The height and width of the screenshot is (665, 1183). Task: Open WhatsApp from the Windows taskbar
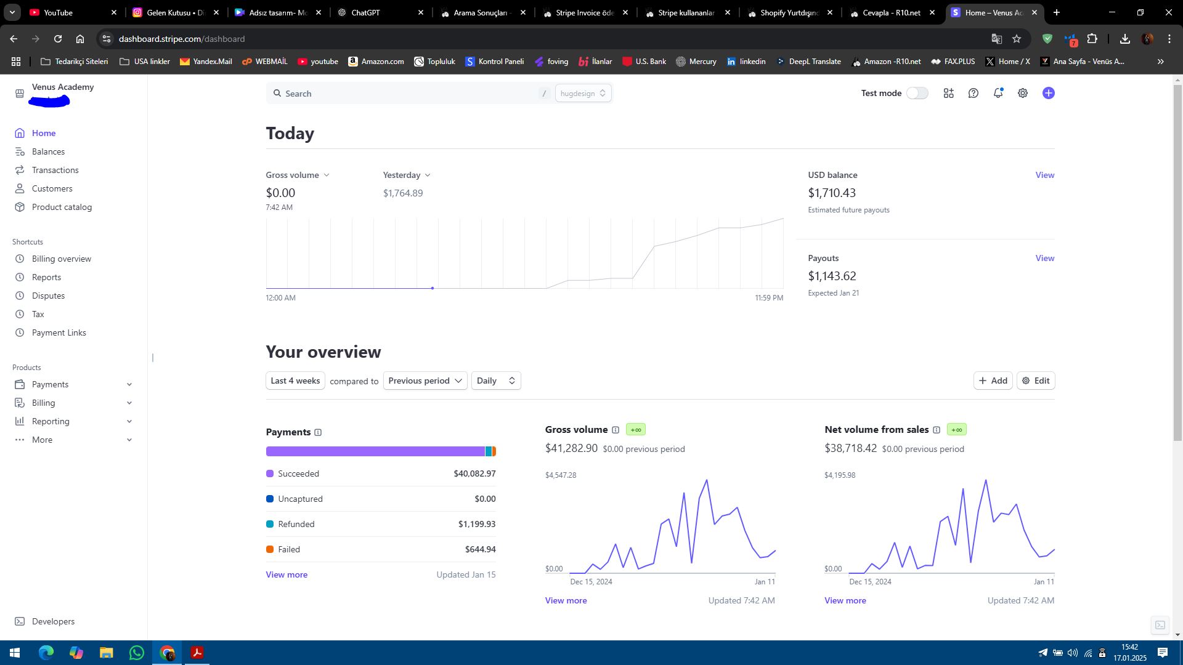pos(137,653)
